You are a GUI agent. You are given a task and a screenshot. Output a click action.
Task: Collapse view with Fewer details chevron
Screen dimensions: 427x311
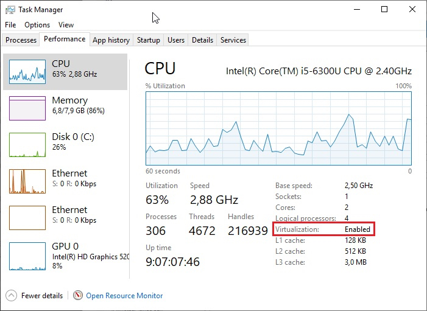pos(11,296)
